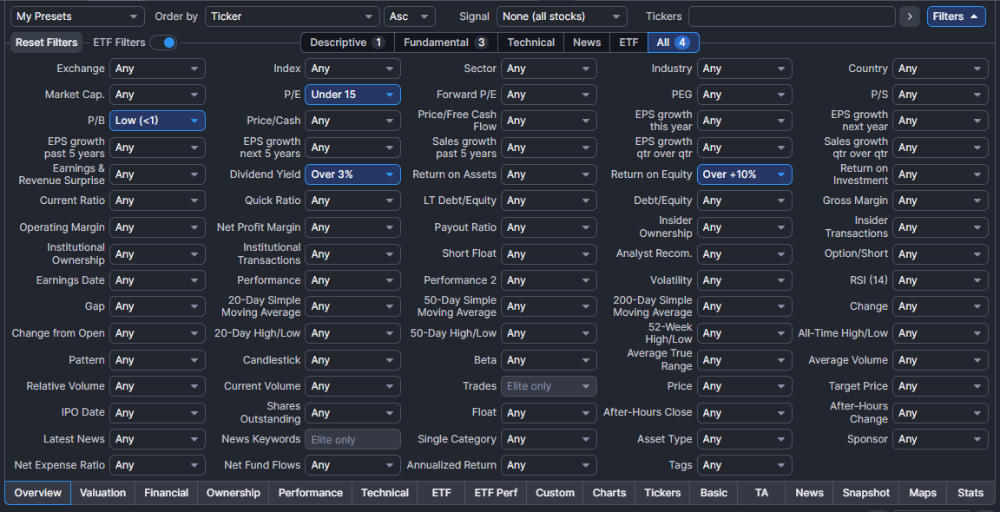1000x512 pixels.
Task: Change the Asc sort direction dropdown
Action: (x=410, y=16)
